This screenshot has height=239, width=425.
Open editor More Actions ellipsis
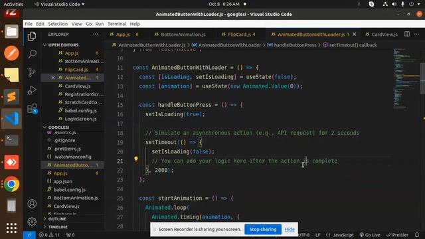[x=416, y=34]
